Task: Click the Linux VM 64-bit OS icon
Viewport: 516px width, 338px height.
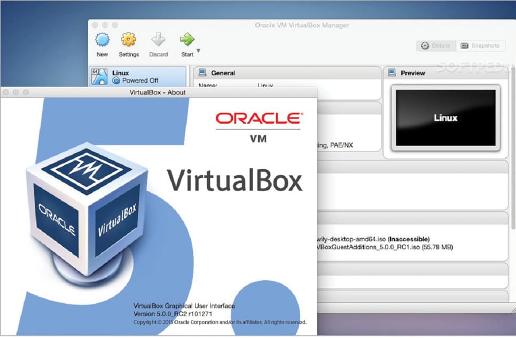Action: pyautogui.click(x=99, y=77)
